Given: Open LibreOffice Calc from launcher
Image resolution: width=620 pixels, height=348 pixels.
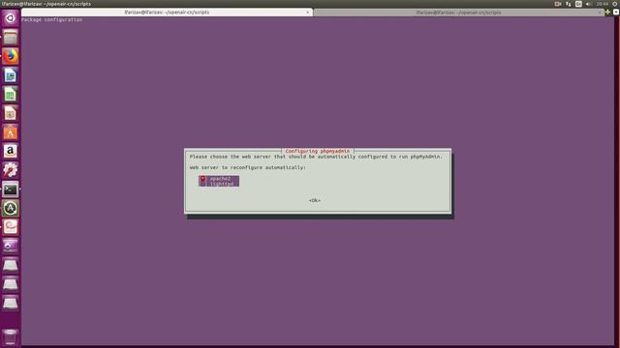Looking at the screenshot, I should click(11, 94).
